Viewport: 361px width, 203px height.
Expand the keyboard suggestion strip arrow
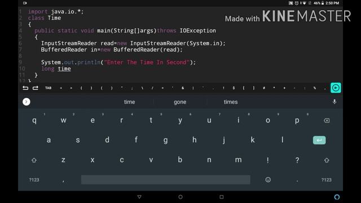(27, 101)
